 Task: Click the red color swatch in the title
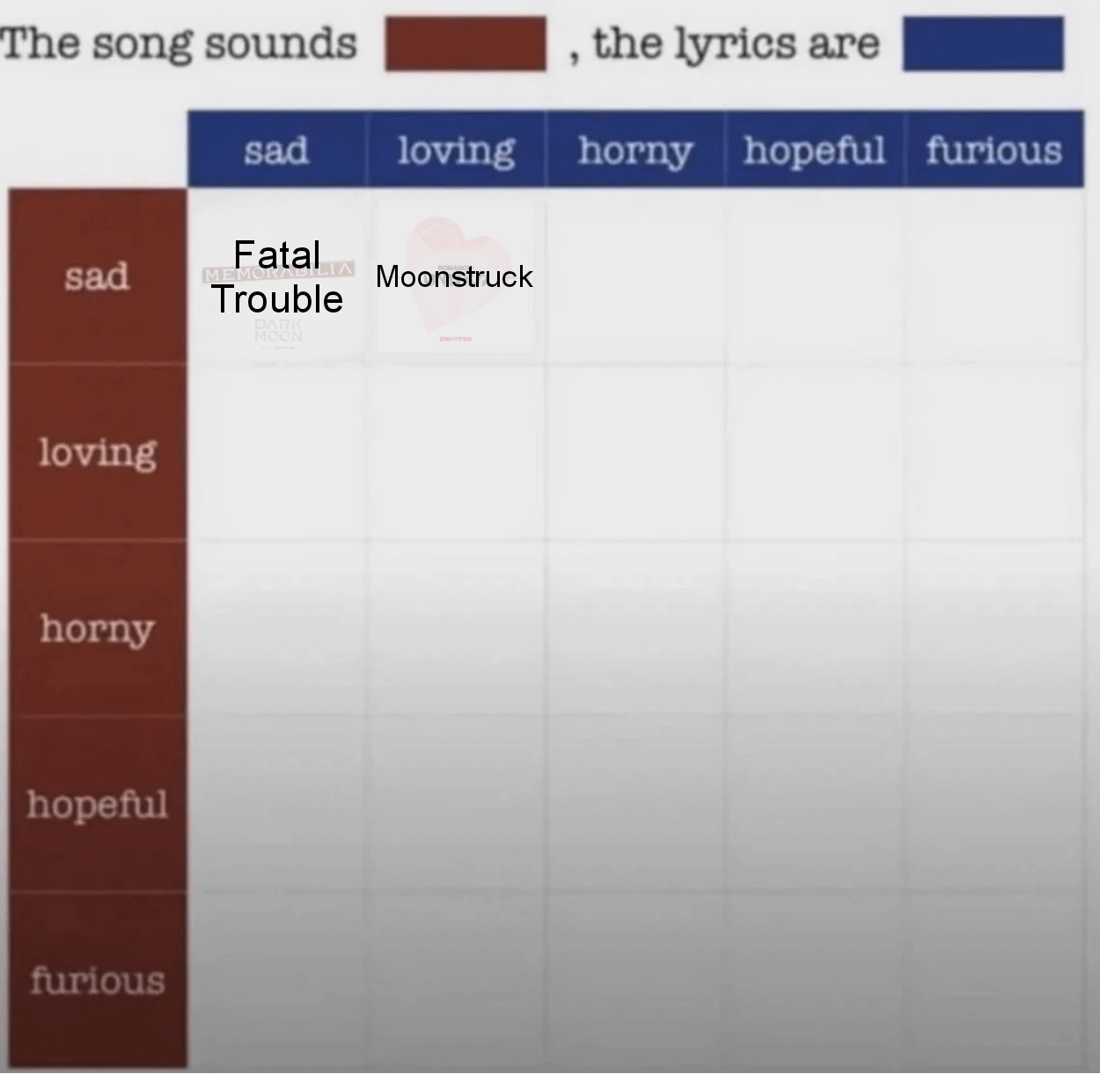click(465, 43)
